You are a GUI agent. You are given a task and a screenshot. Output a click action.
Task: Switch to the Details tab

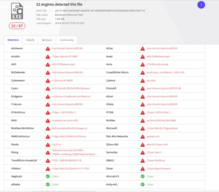click(x=30, y=40)
